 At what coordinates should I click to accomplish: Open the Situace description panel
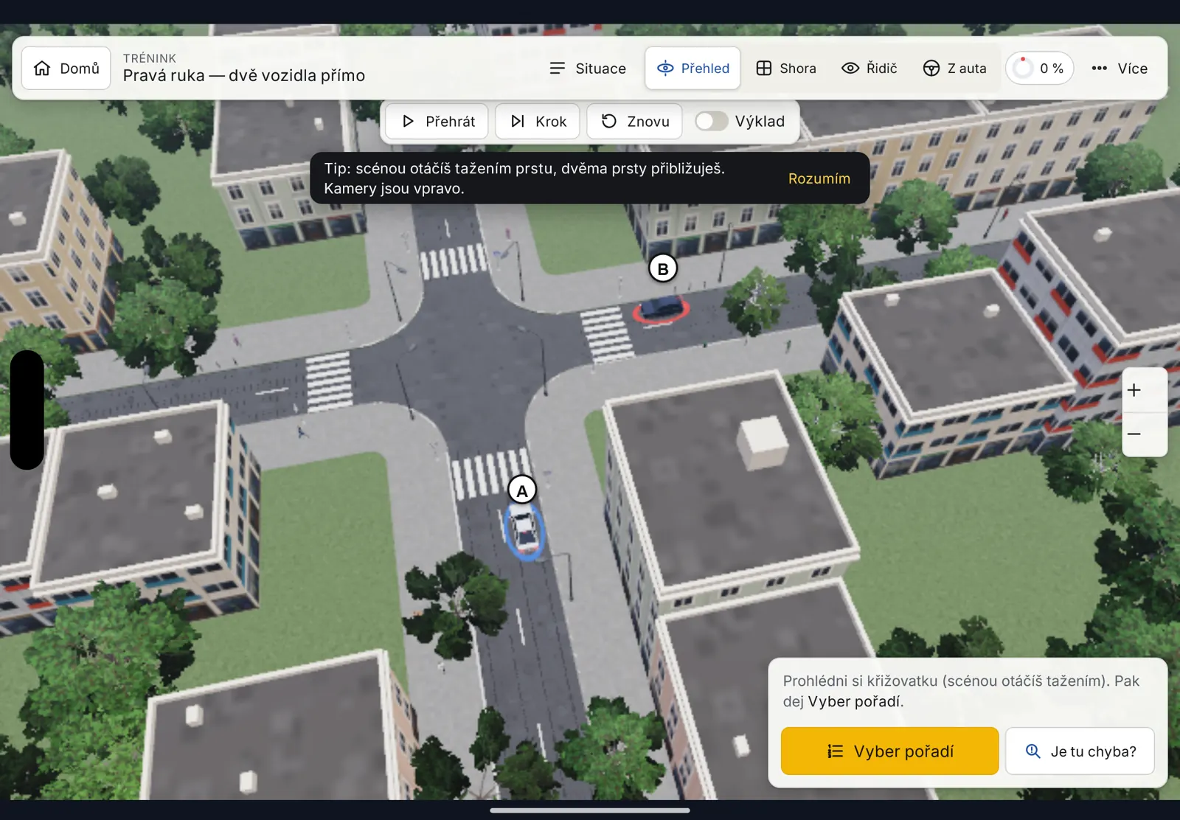point(588,69)
